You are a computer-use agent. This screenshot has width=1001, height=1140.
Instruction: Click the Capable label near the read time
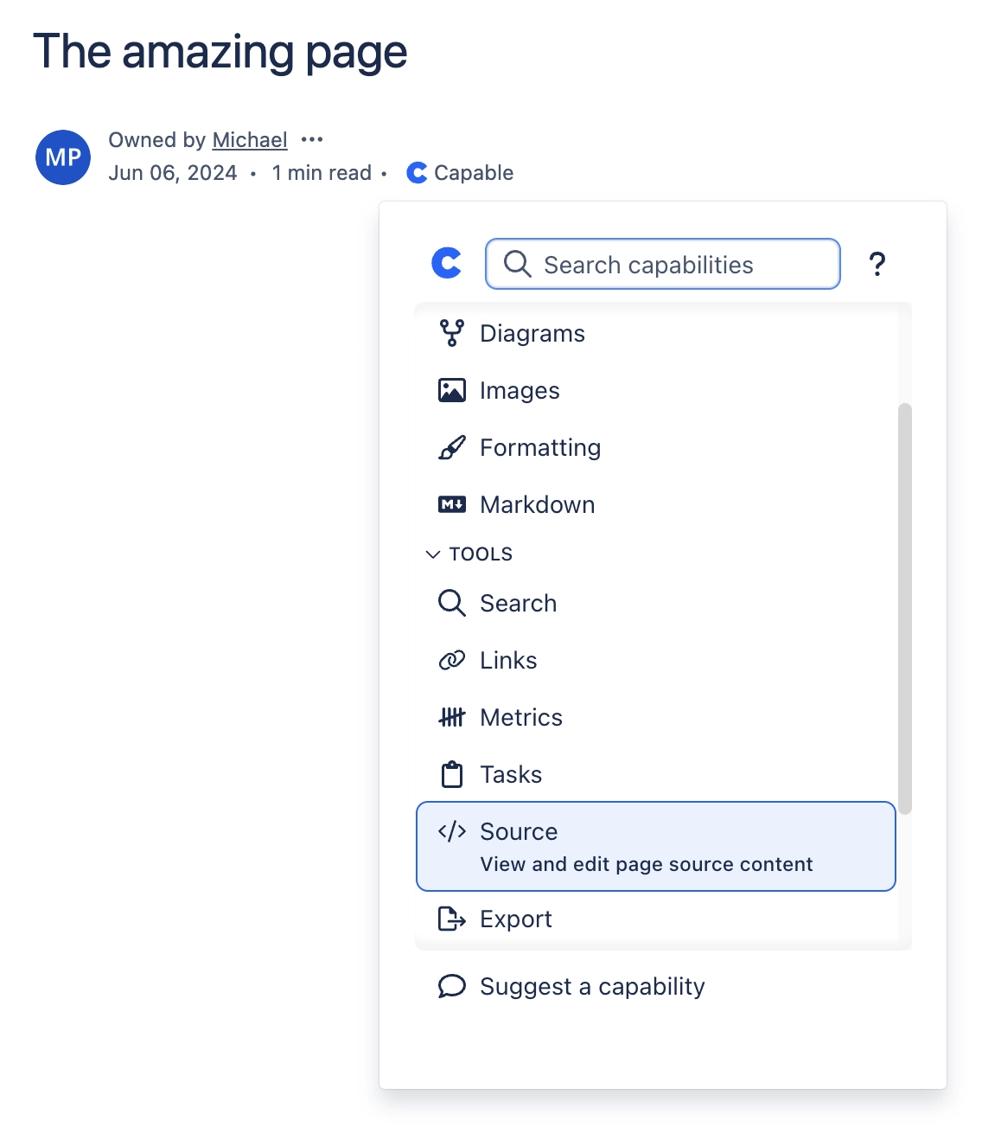[472, 172]
